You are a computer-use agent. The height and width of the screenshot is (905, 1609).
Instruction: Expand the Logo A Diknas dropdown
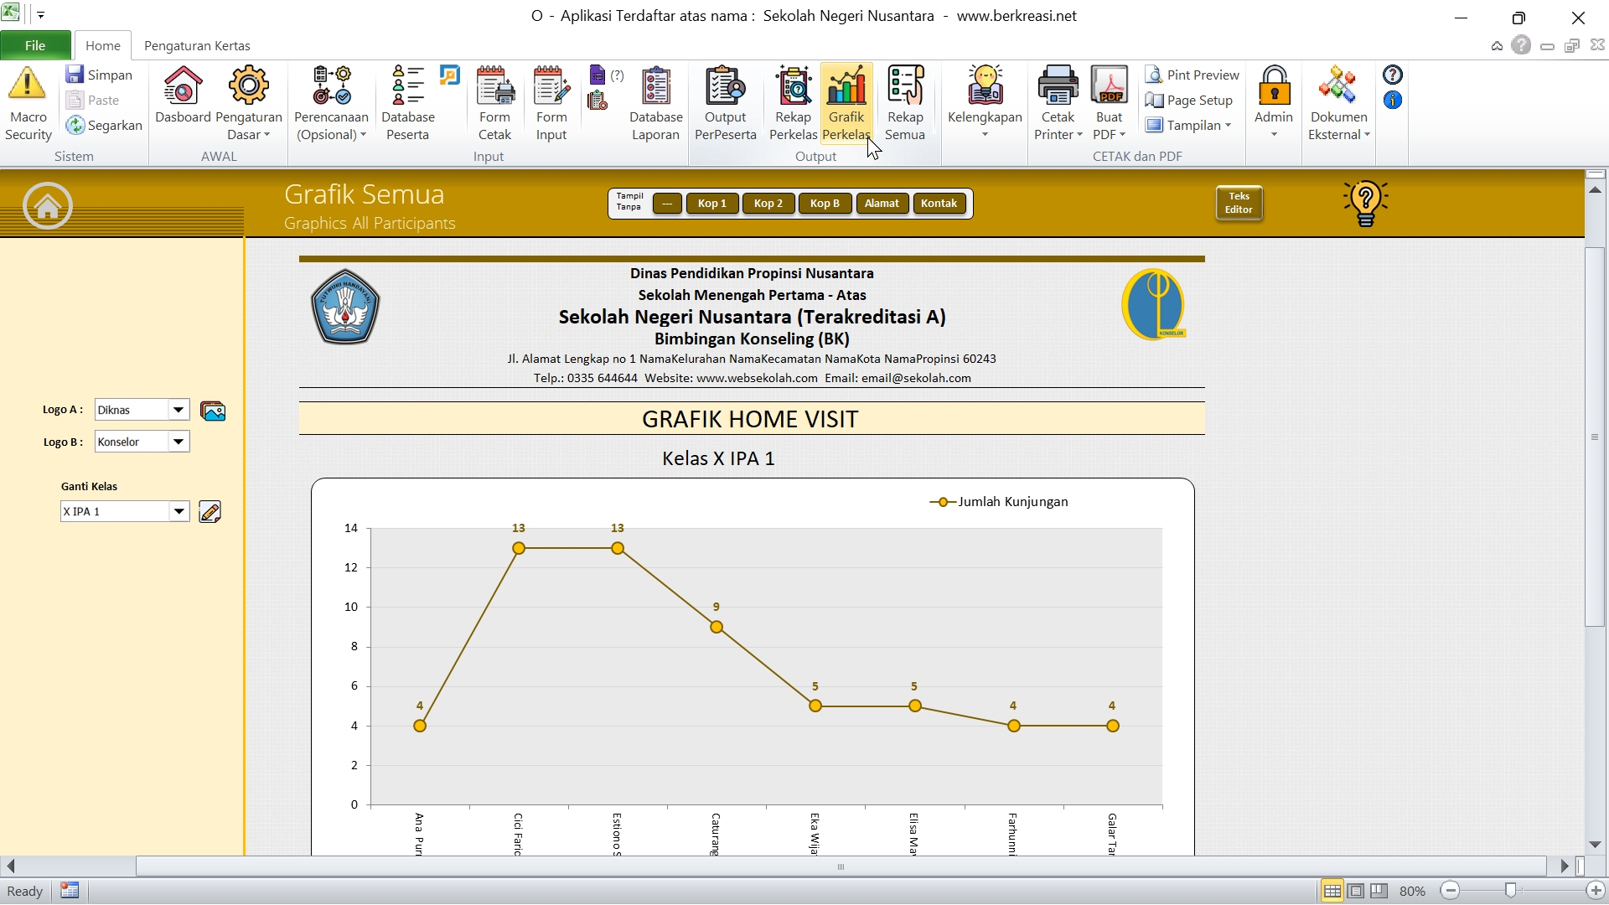pyautogui.click(x=178, y=410)
